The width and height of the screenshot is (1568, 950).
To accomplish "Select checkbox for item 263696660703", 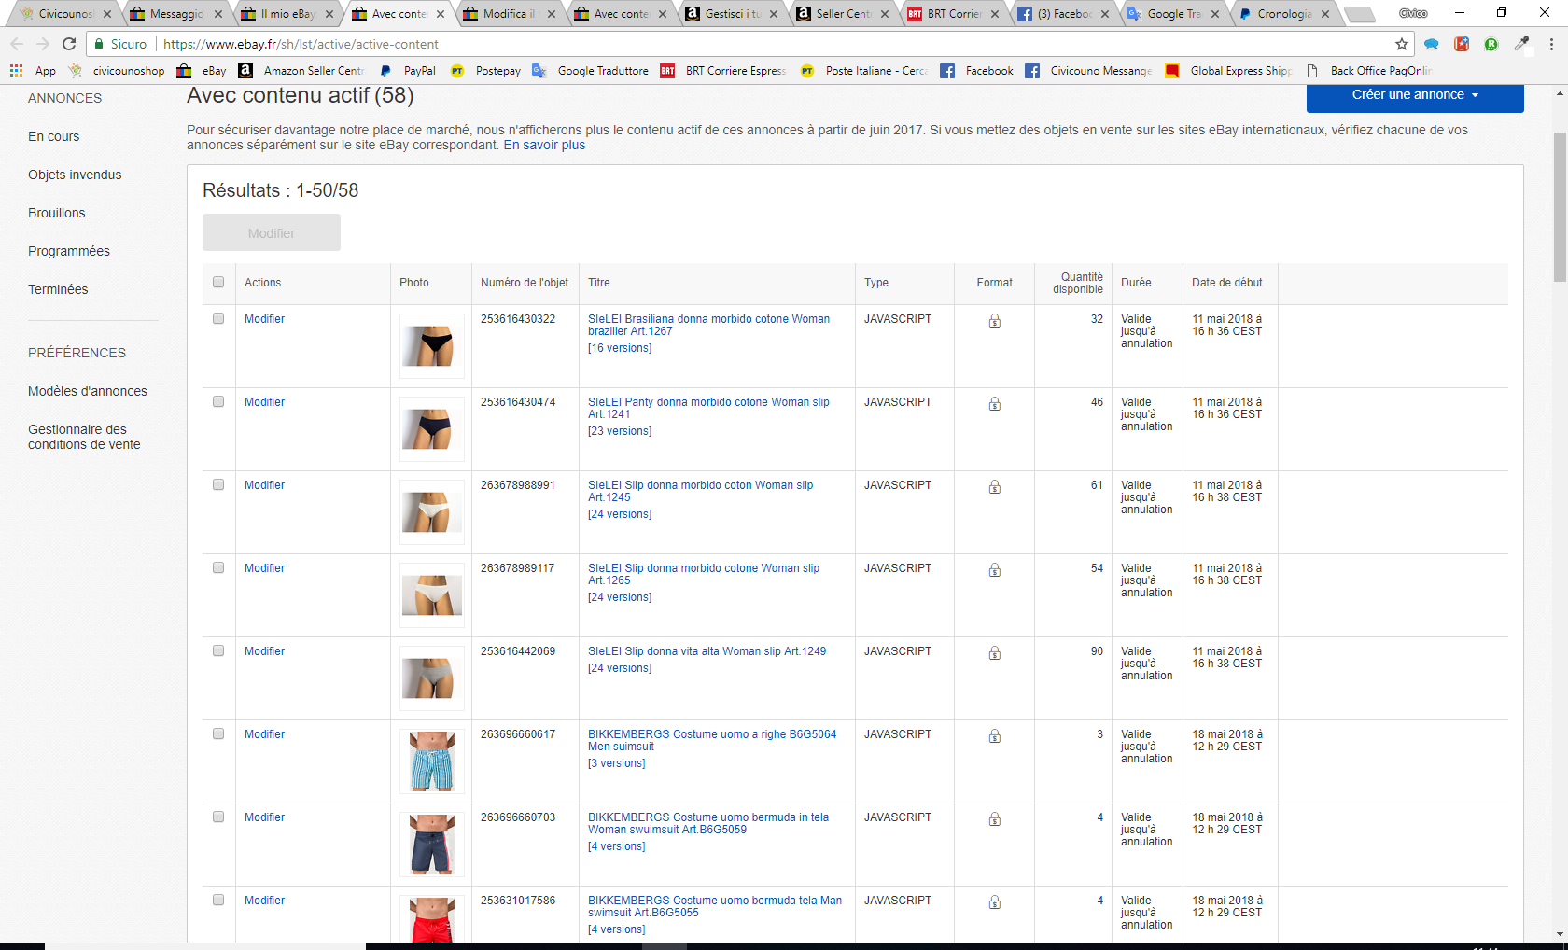I will tap(218, 817).
